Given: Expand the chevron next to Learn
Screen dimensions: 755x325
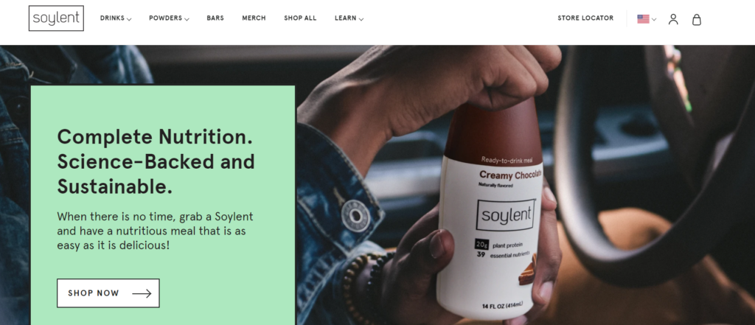Looking at the screenshot, I should [361, 19].
